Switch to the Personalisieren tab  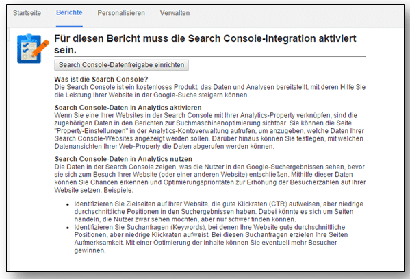(x=121, y=13)
